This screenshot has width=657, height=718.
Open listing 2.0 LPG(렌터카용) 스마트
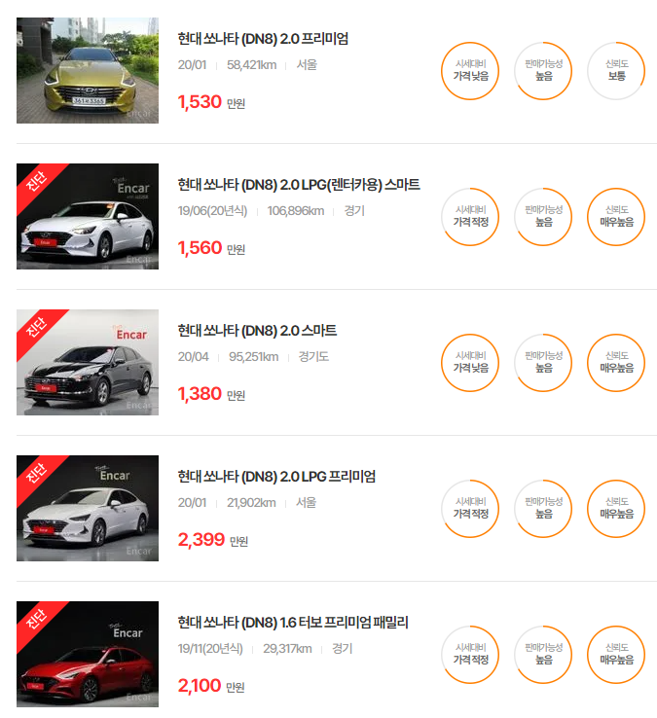299,185
